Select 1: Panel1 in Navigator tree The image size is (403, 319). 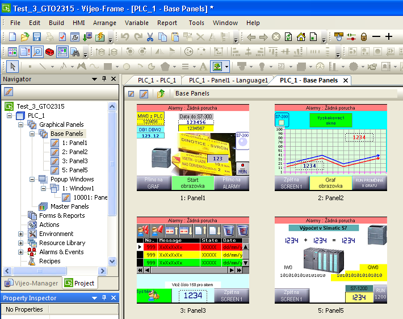[74, 143]
